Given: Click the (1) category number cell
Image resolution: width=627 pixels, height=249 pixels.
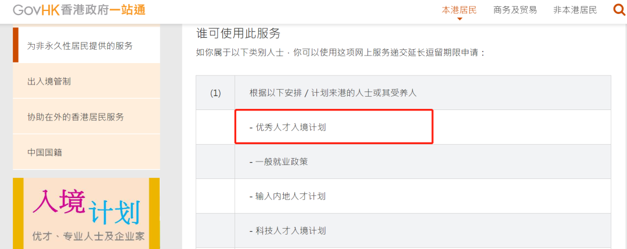Looking at the screenshot, I should [x=215, y=93].
